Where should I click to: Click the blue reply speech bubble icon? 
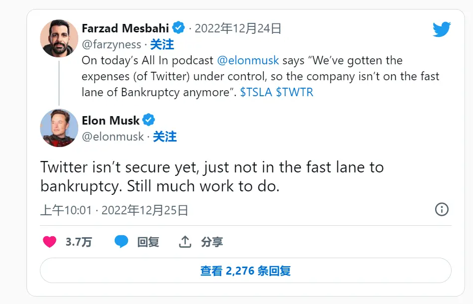click(121, 242)
